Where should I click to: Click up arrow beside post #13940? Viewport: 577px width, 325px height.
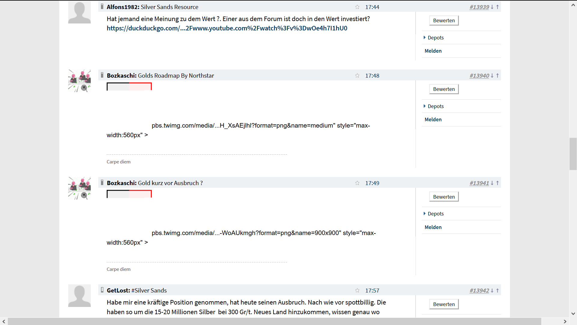click(x=498, y=76)
